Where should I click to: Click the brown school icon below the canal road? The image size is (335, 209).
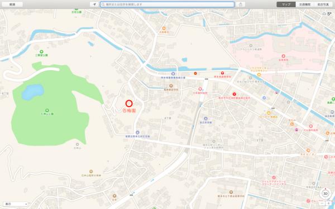click(171, 86)
